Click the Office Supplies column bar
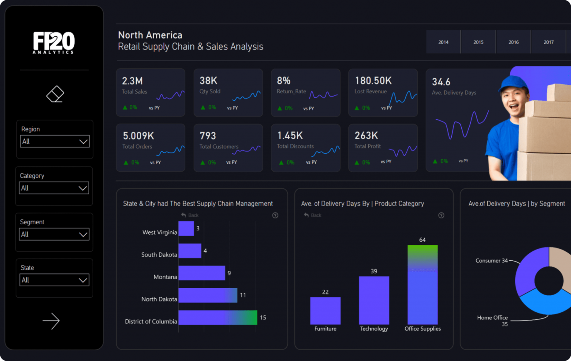The height and width of the screenshot is (361, 571). coord(423,285)
